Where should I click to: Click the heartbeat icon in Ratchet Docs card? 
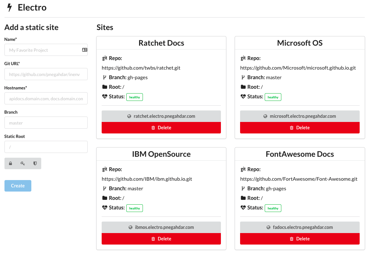pyautogui.click(x=105, y=96)
